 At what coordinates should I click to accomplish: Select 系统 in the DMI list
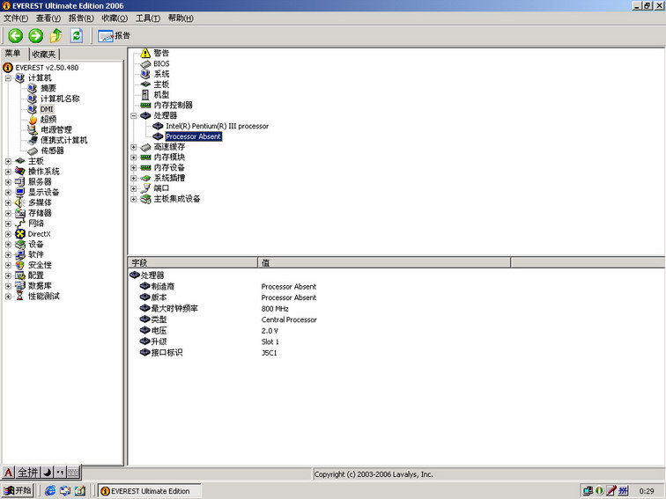(161, 74)
